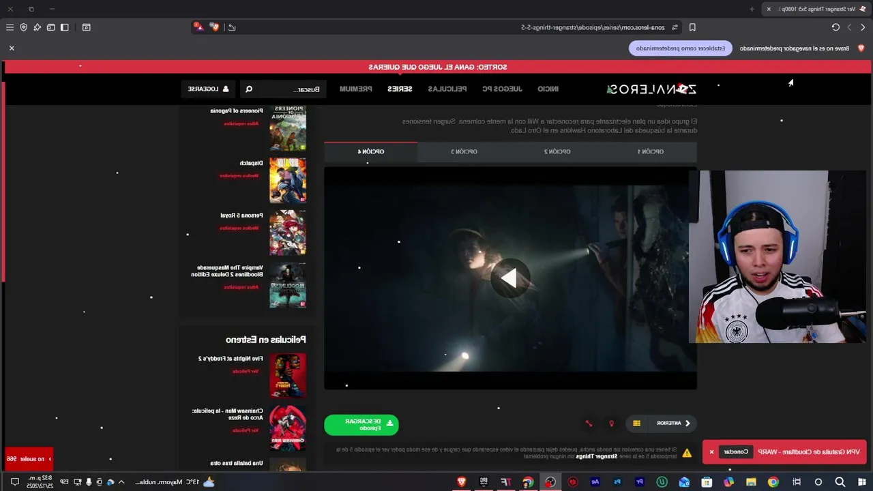873x491 pixels.
Task: Click the ZonaLeros site logo
Action: pos(651,89)
